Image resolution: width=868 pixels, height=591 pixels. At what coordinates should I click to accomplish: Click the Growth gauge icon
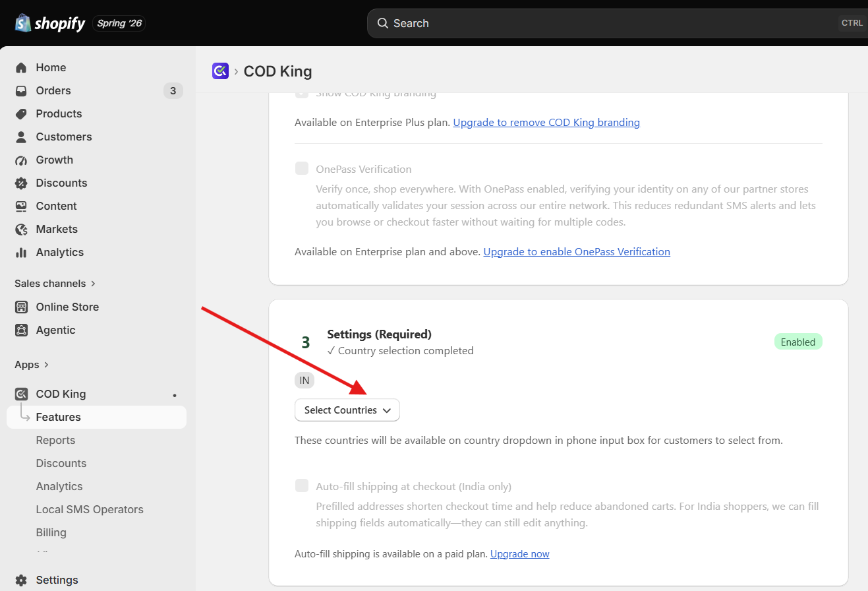tap(21, 160)
